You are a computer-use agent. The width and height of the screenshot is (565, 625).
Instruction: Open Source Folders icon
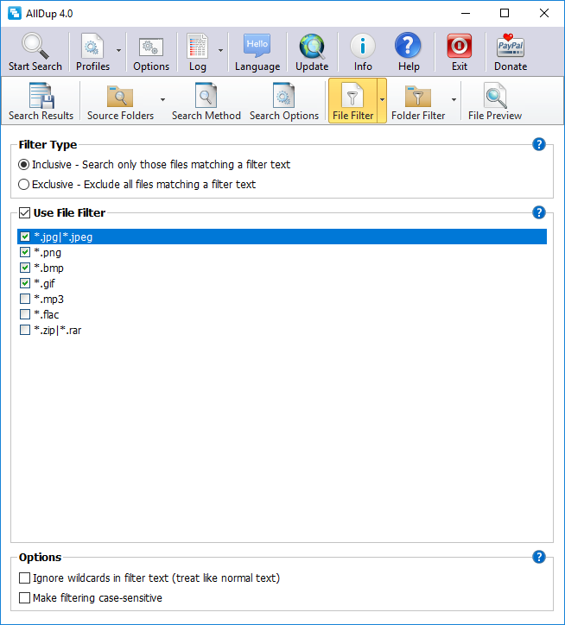pyautogui.click(x=120, y=96)
